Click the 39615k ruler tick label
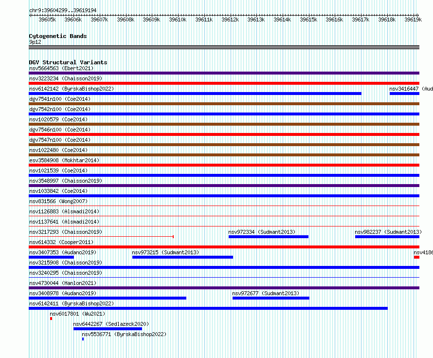Viewport: 433px width, 358px height. [x=308, y=19]
